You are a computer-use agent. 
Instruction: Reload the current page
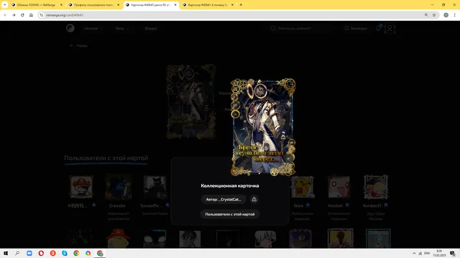(x=22, y=15)
